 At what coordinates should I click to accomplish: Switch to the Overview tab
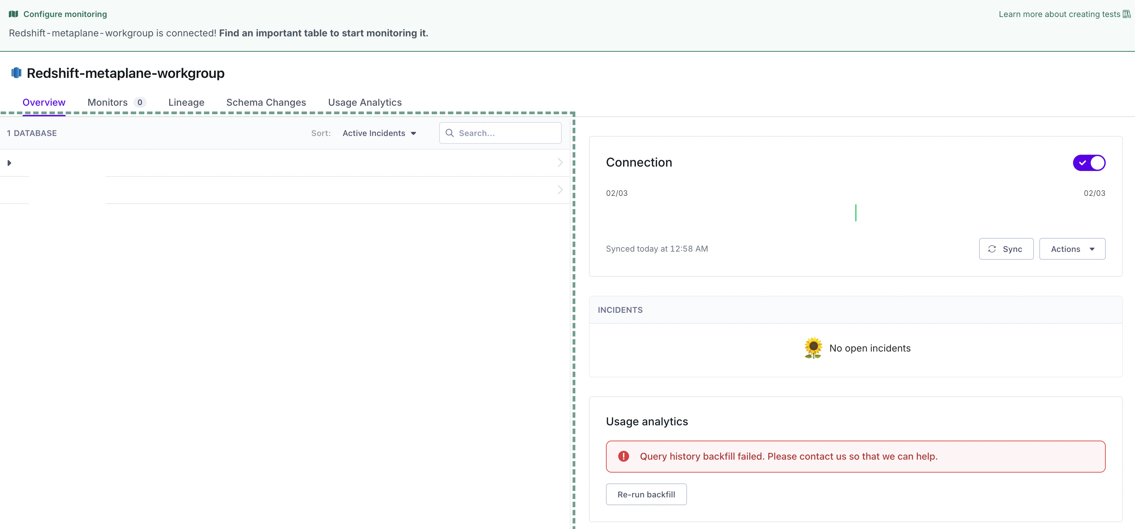[x=44, y=103]
